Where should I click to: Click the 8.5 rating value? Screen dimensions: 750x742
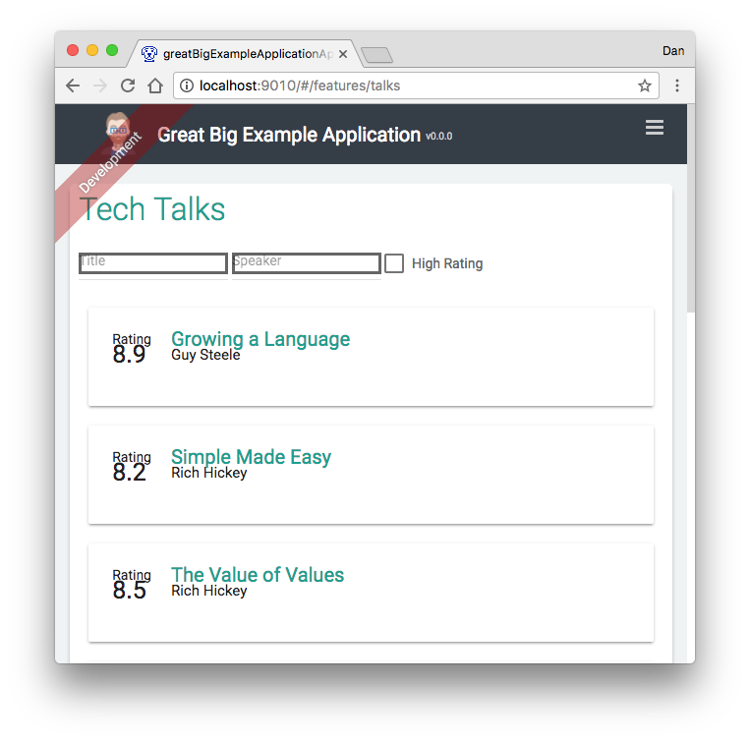click(129, 591)
